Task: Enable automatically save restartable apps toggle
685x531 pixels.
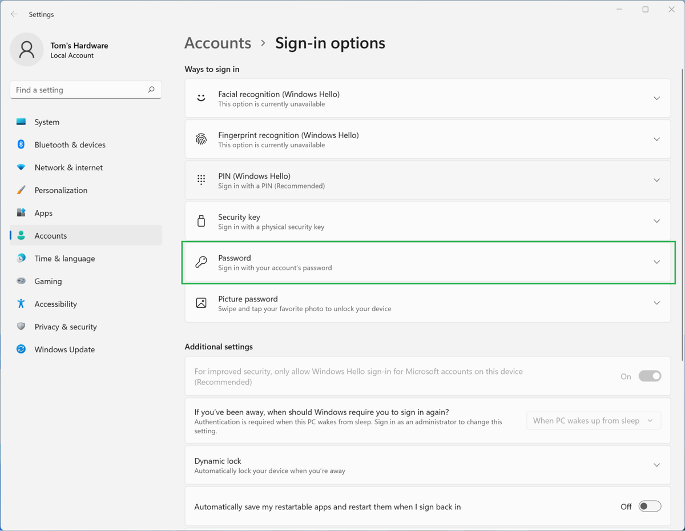Action: click(x=650, y=506)
